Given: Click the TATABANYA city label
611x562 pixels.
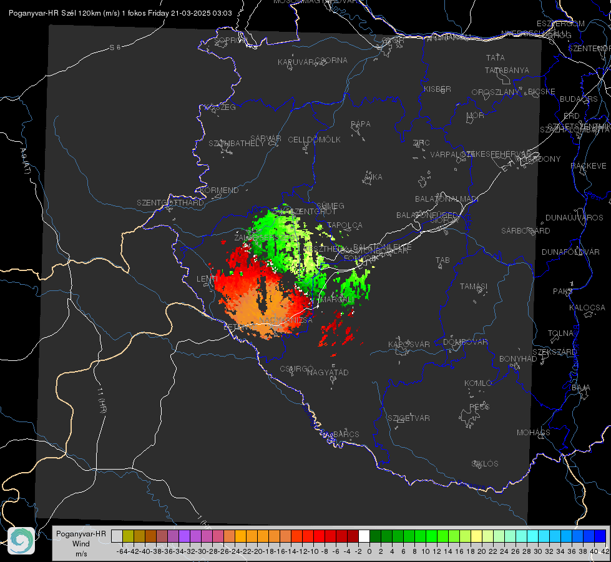Looking at the screenshot, I should click(x=507, y=70).
